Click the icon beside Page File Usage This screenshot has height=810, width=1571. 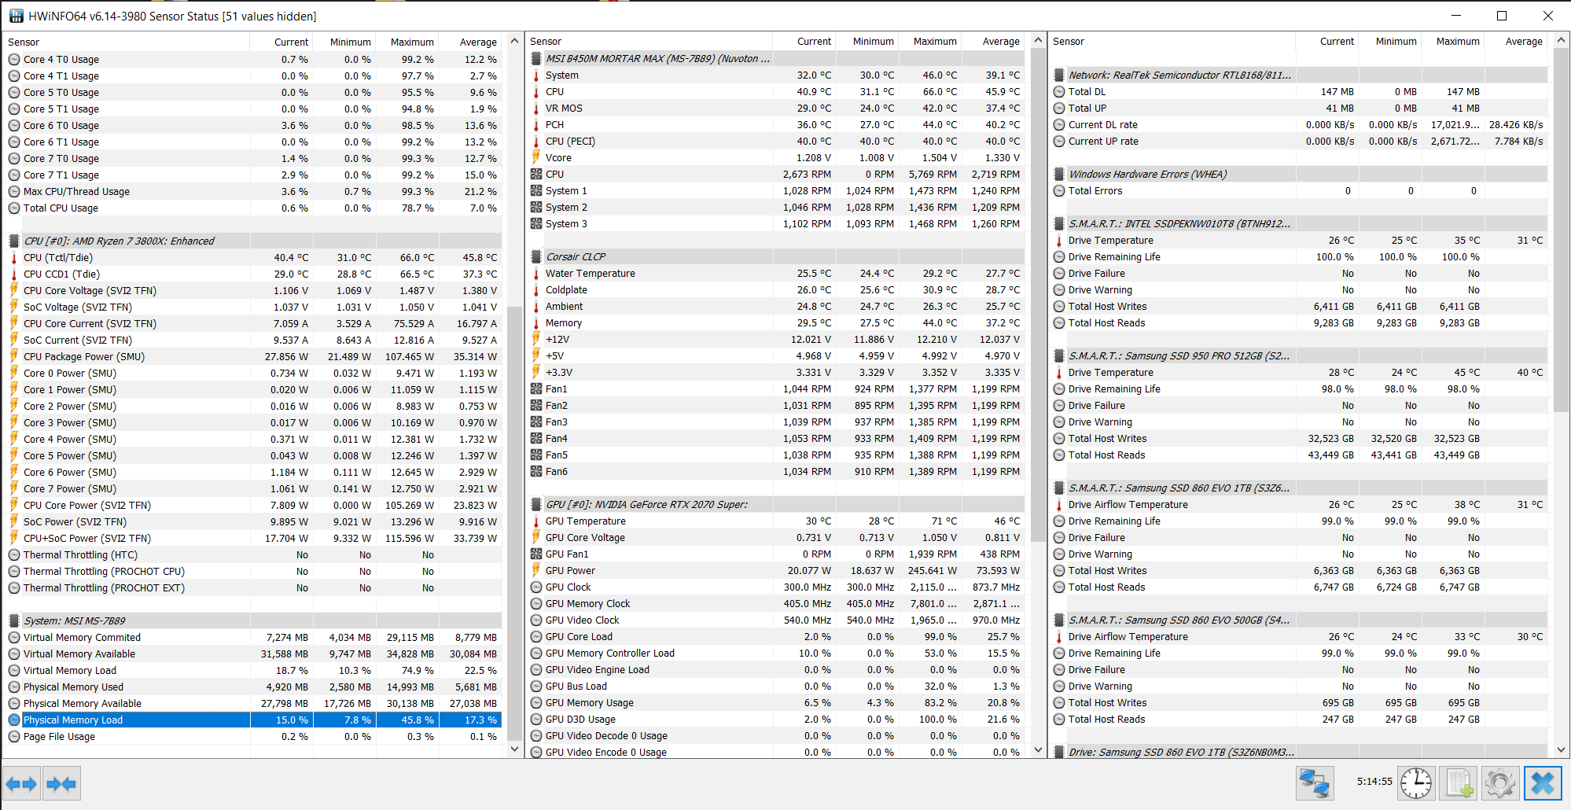click(x=14, y=737)
